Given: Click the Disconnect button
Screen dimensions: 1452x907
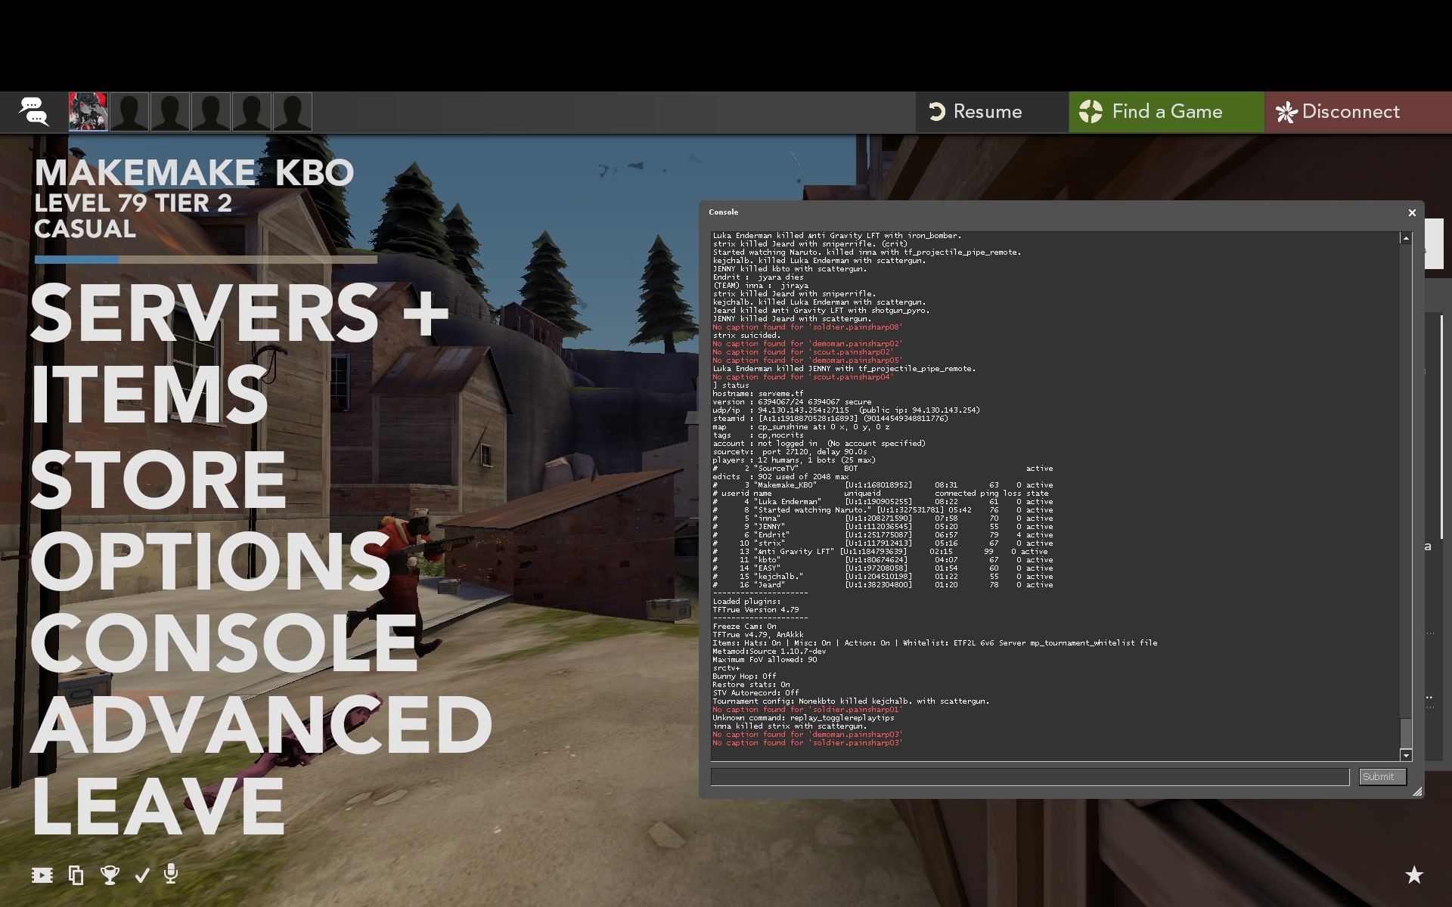Looking at the screenshot, I should 1358,112.
